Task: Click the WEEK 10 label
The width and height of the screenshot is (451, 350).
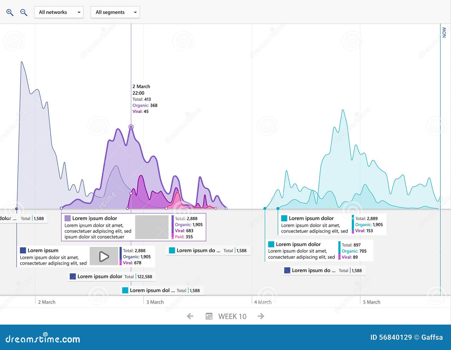Action: coord(232,316)
